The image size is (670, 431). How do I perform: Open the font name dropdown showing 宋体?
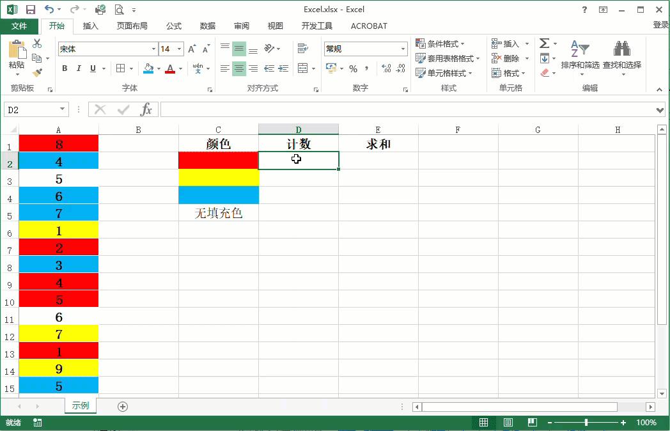pos(153,49)
